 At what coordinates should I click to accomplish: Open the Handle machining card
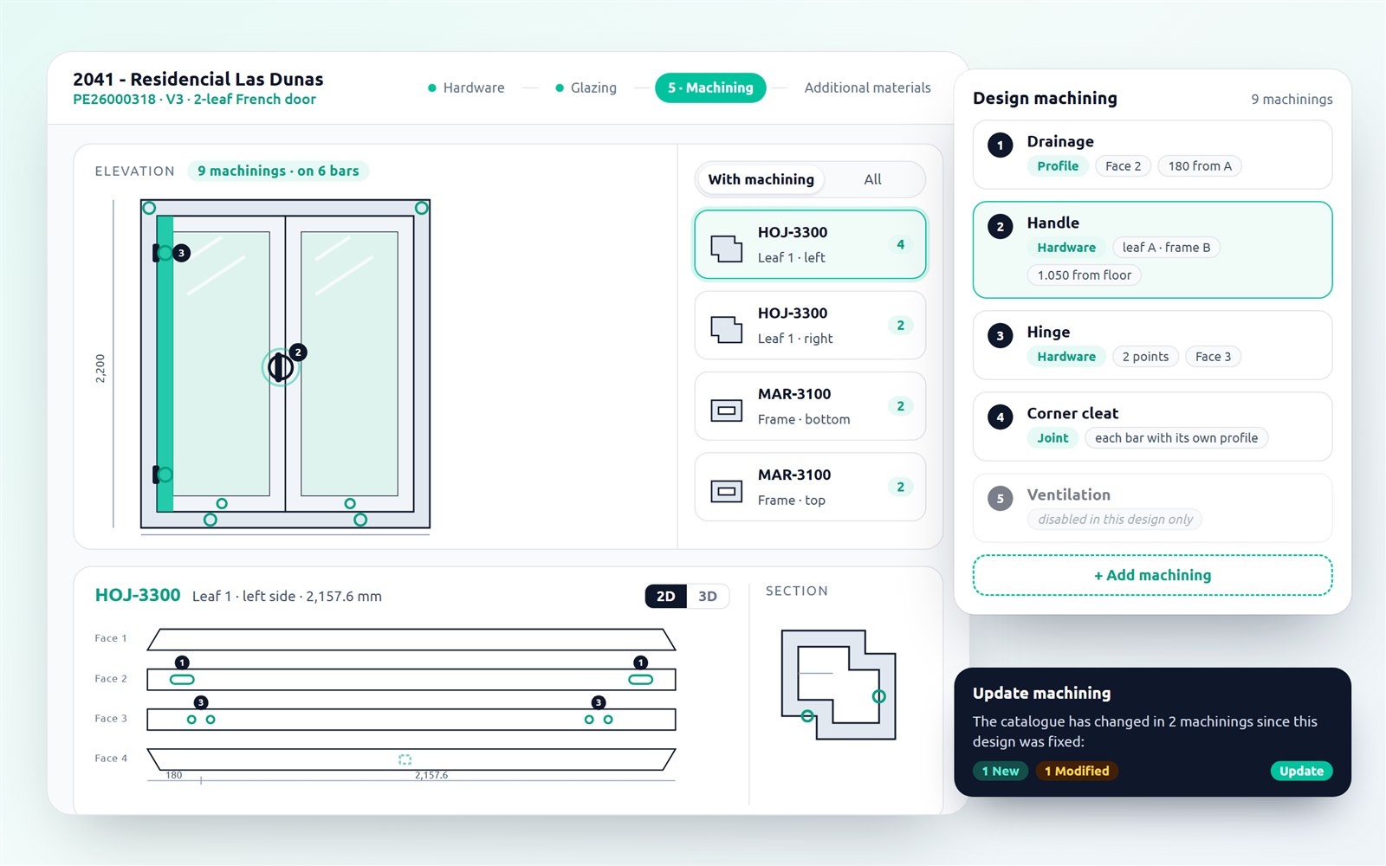[1152, 250]
